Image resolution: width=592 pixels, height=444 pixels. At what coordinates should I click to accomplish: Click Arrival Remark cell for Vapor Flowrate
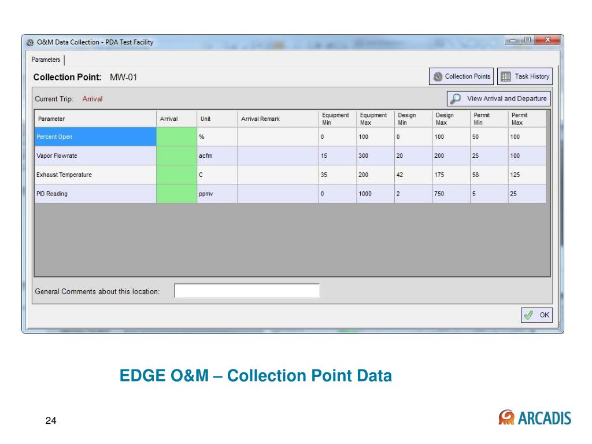coord(278,156)
